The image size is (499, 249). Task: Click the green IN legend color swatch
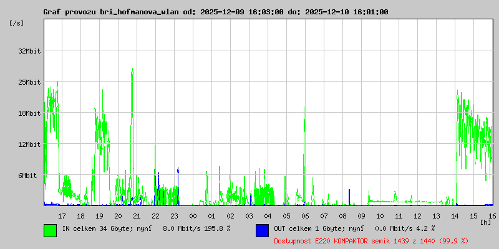[x=51, y=230]
